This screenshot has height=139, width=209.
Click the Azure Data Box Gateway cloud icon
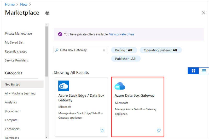click(120, 86)
